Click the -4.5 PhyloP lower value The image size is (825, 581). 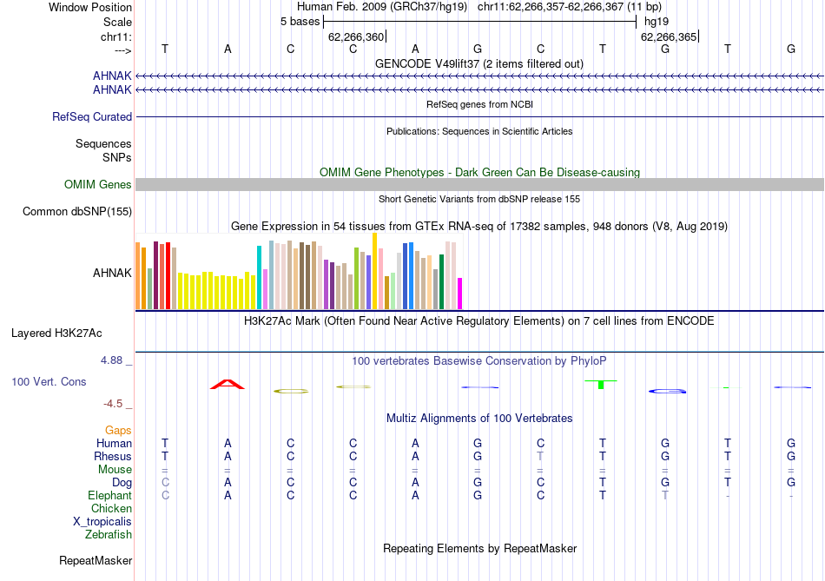click(x=113, y=404)
